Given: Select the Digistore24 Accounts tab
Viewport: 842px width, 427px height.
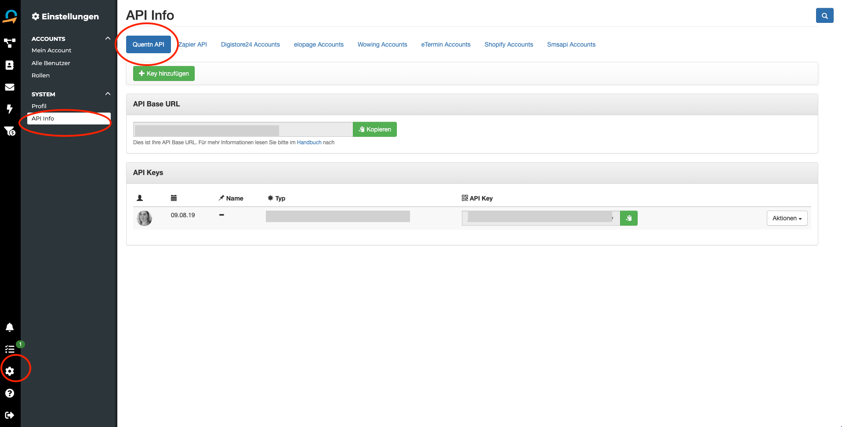Looking at the screenshot, I should click(250, 44).
